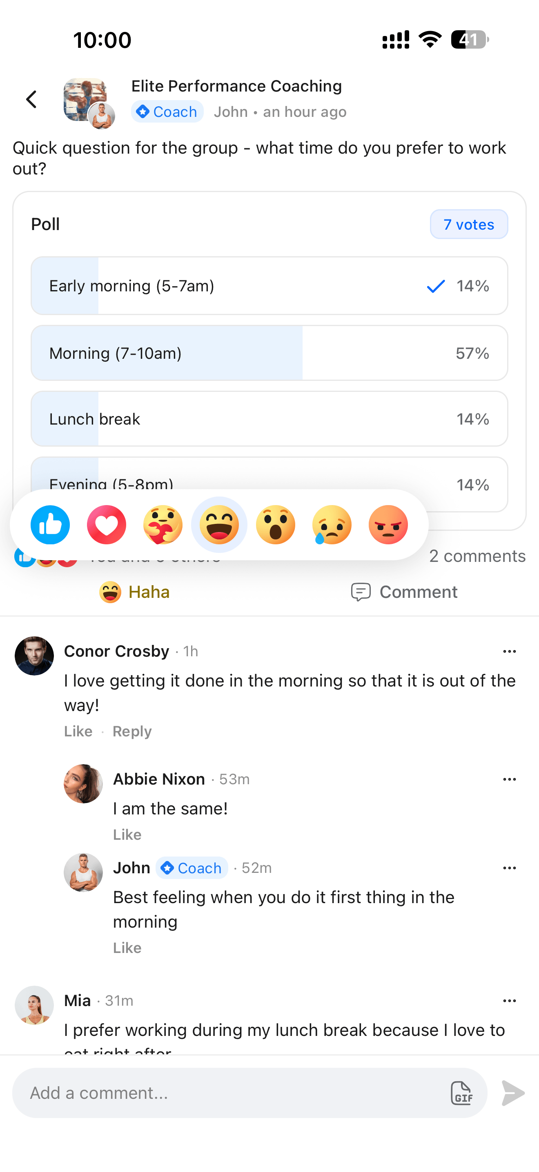React with the red heart emoji

(x=106, y=525)
